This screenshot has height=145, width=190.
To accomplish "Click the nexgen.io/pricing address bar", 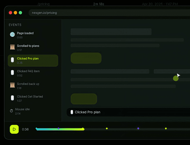I will [109, 13].
